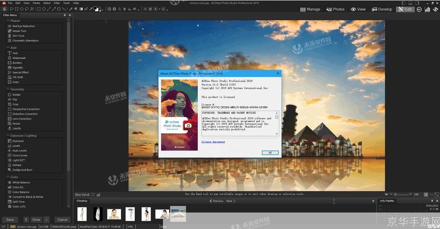
Task: Go to Next image in filmstrip
Action: pos(231,201)
